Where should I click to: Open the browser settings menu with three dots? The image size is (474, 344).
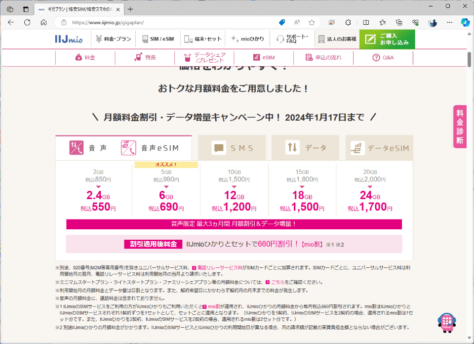pyautogui.click(x=450, y=22)
